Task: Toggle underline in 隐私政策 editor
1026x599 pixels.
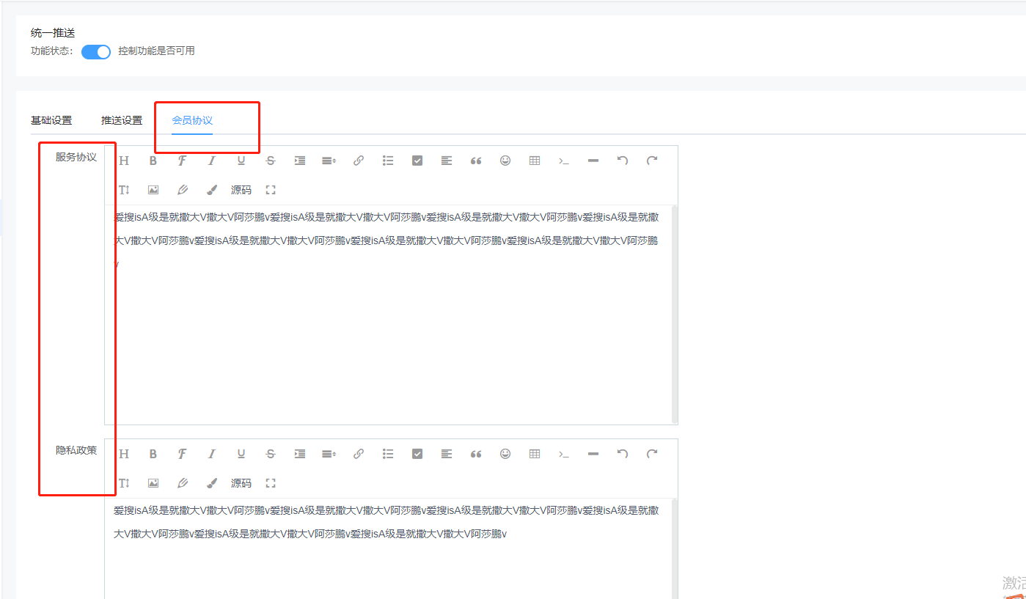Action: coord(241,454)
